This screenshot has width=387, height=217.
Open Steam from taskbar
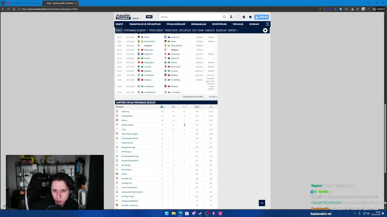pyautogui.click(x=200, y=213)
